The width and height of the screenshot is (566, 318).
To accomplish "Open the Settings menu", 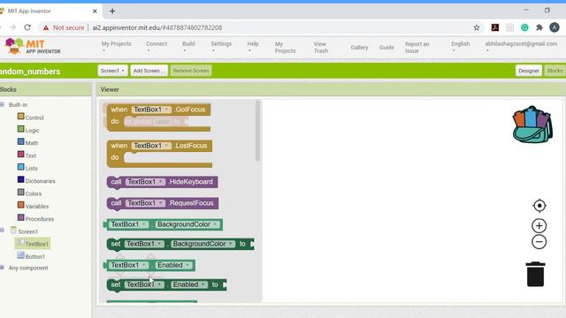I will point(221,47).
